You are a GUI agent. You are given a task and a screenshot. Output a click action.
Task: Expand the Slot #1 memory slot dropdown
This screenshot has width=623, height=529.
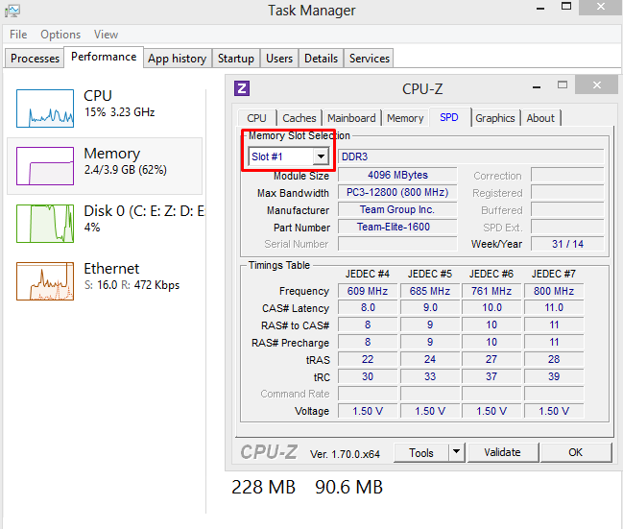point(321,156)
